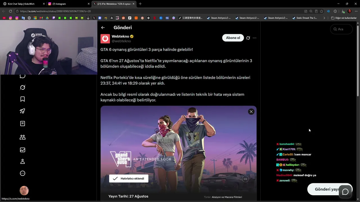The height and width of the screenshot is (202, 360).
Task: Open the Gmail bookmark
Action: 41,18
